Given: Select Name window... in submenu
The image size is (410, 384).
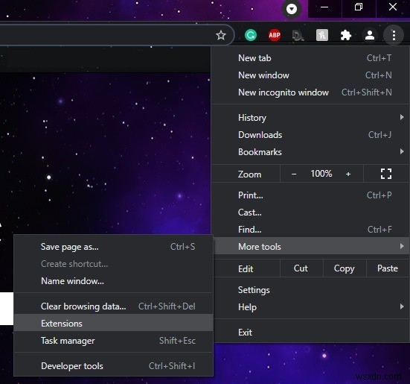Looking at the screenshot, I should [x=113, y=281].
